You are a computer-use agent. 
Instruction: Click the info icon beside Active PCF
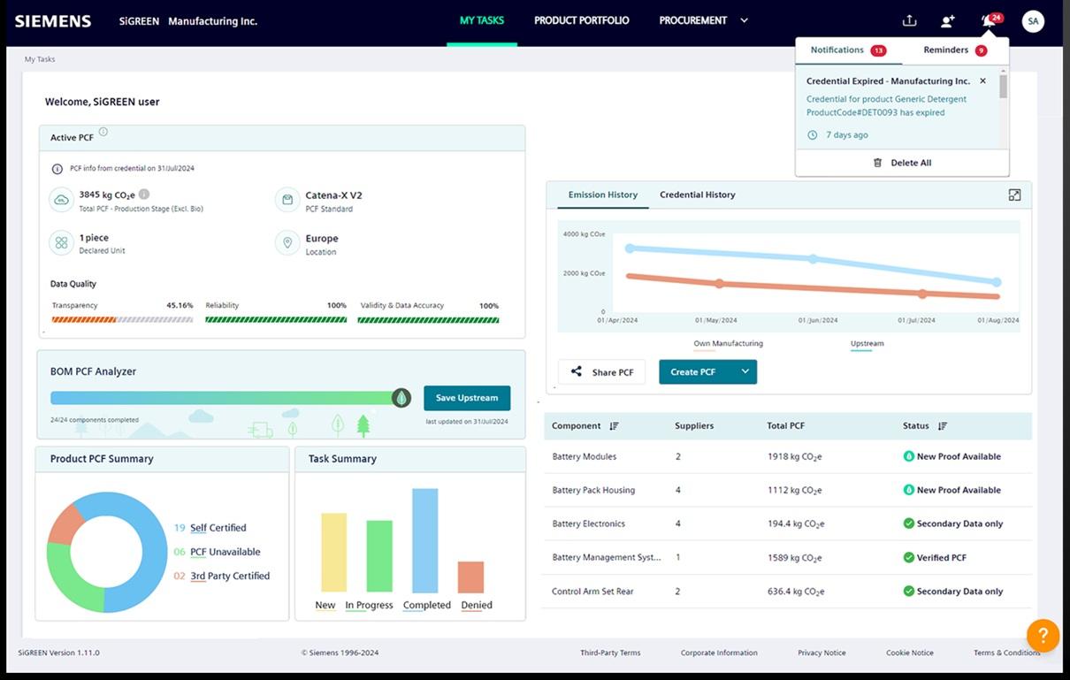pos(103,131)
